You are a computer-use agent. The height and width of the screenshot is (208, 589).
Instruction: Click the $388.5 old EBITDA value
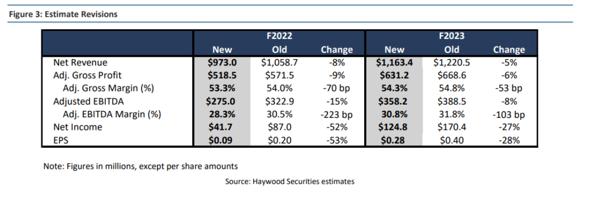[x=452, y=101]
